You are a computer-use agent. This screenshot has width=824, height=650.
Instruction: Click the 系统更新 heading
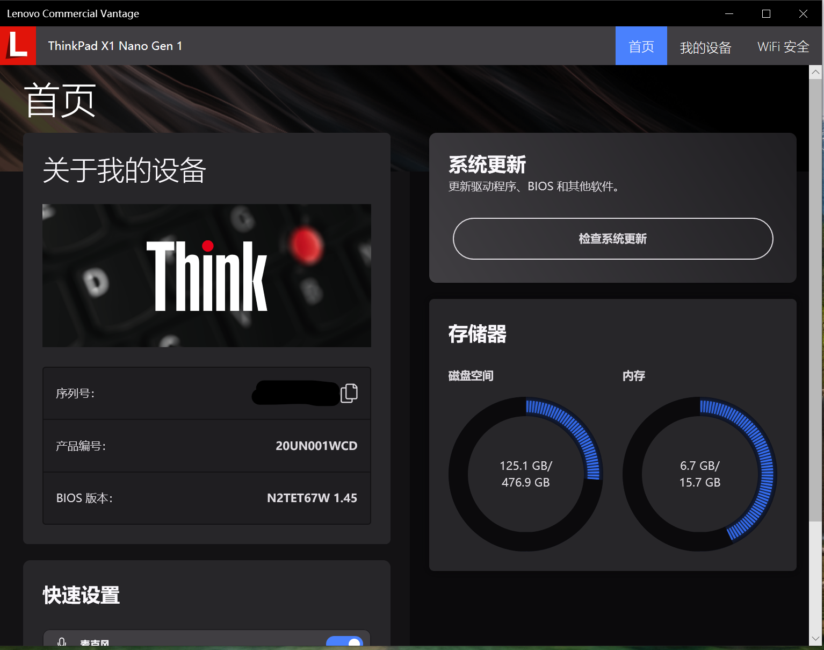click(x=487, y=165)
